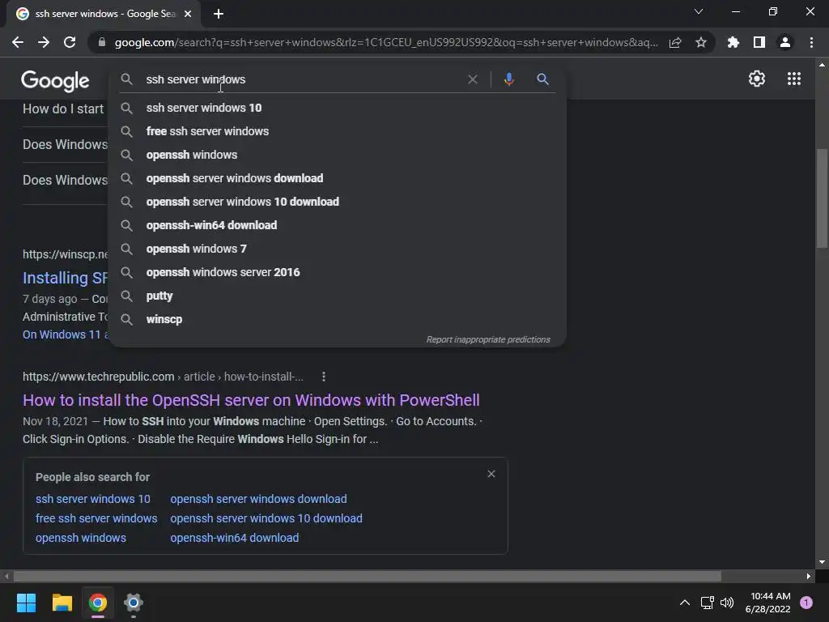Choose the openssh windows suggestion
This screenshot has width=829, height=622.
pyautogui.click(x=338, y=155)
